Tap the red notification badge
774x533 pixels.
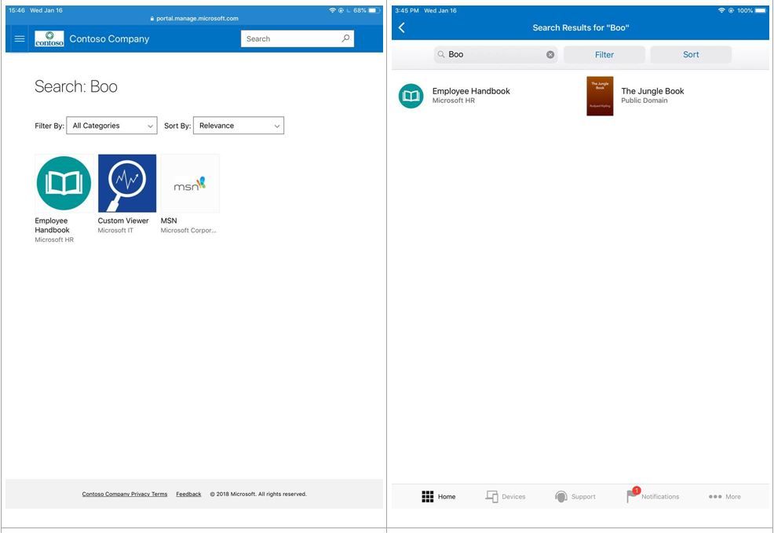(637, 491)
